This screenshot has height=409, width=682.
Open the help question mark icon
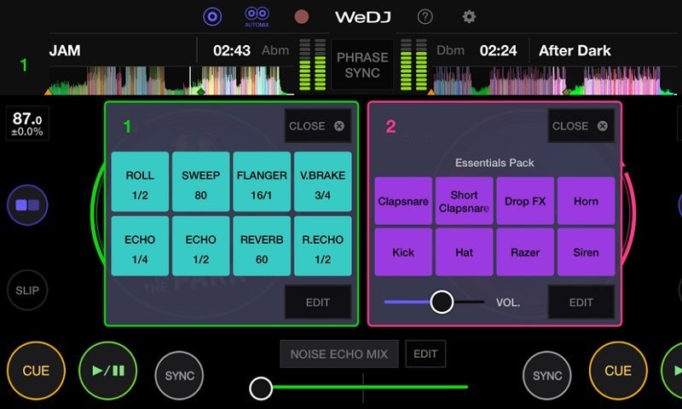tap(425, 17)
